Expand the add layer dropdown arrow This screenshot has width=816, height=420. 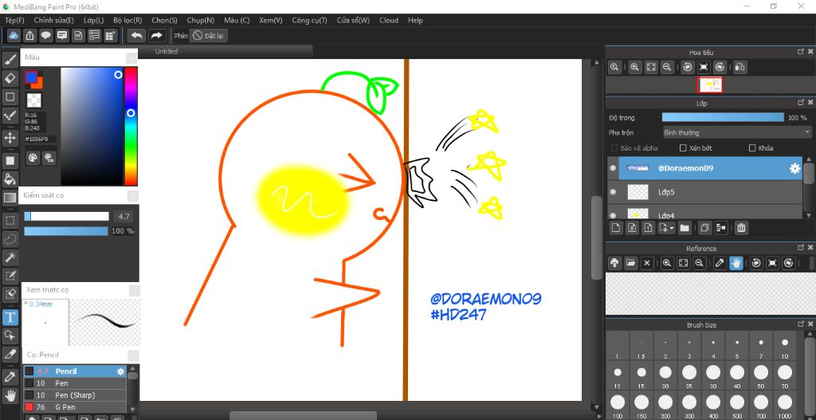tap(673, 228)
